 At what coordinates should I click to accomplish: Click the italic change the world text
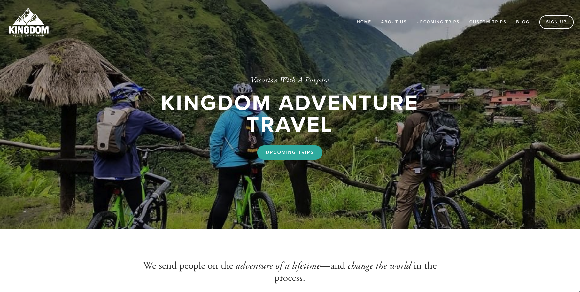click(x=379, y=265)
